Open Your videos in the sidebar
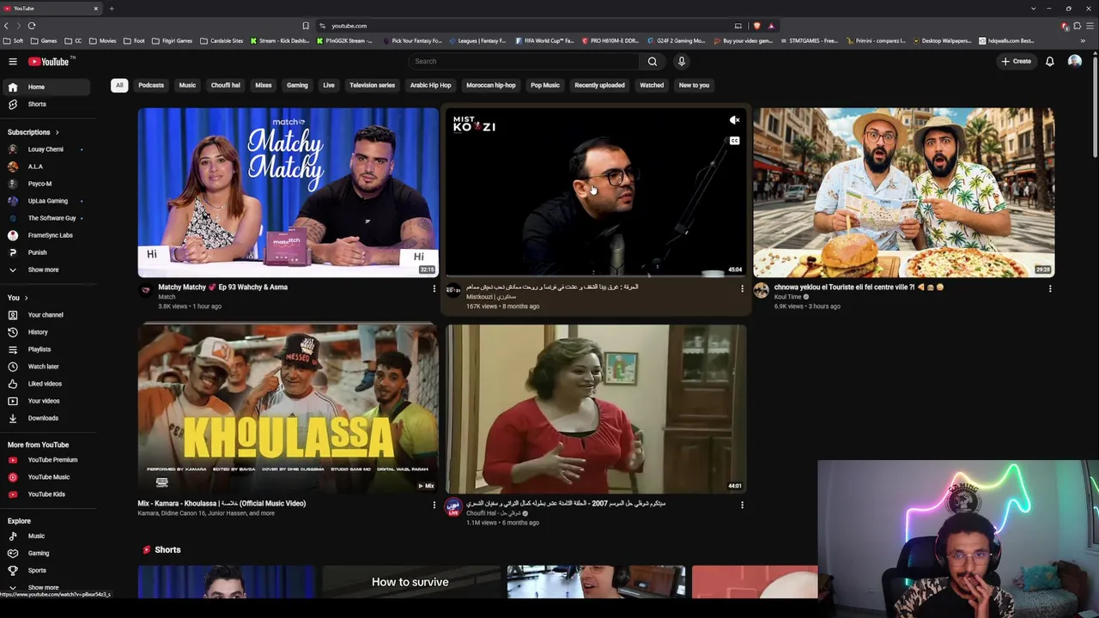The image size is (1099, 618). click(46, 401)
